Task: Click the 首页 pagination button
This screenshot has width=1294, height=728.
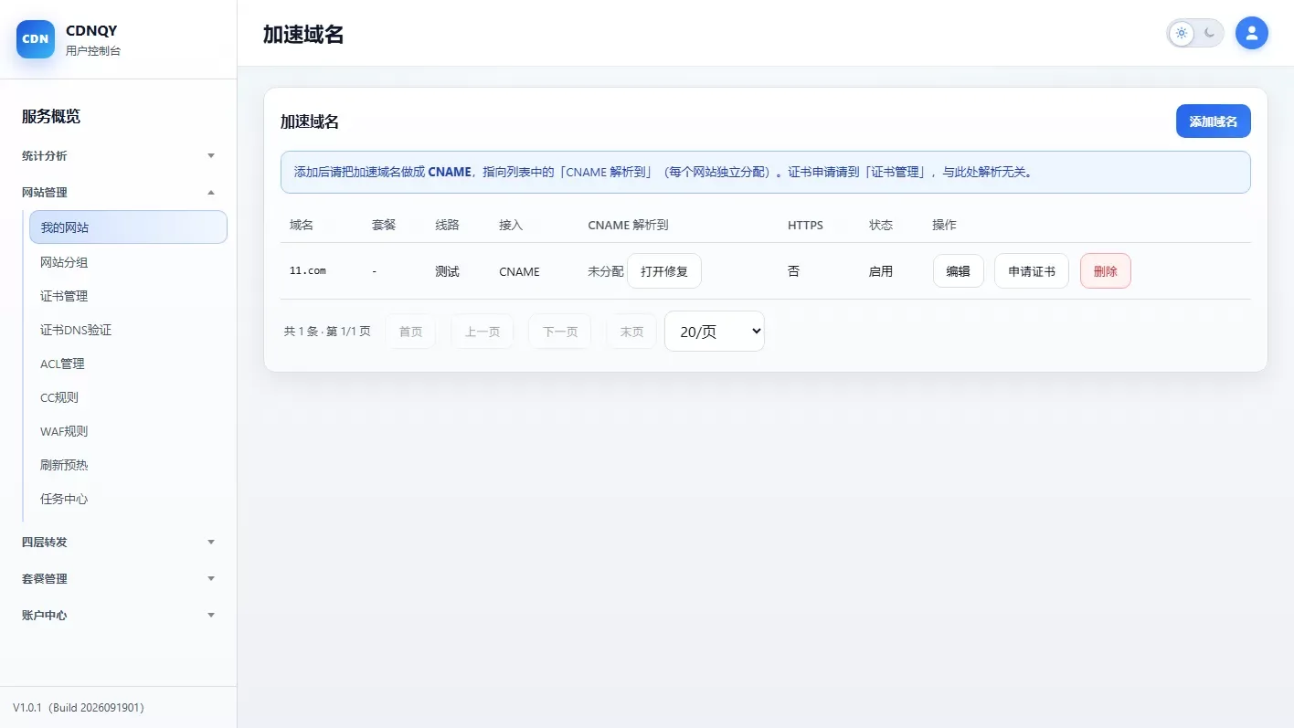Action: (410, 332)
